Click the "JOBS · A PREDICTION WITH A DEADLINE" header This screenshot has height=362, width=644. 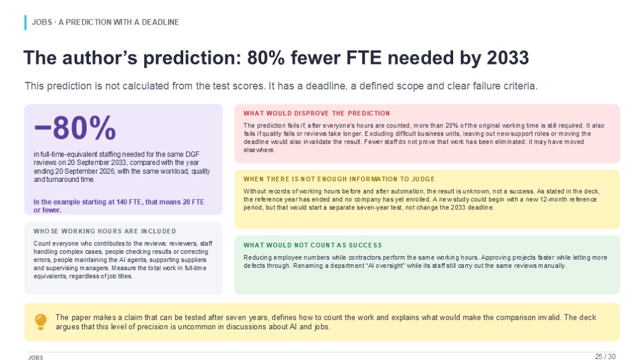[x=105, y=22]
